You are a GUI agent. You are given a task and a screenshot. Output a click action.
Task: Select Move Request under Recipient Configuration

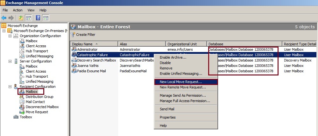click(x=37, y=112)
